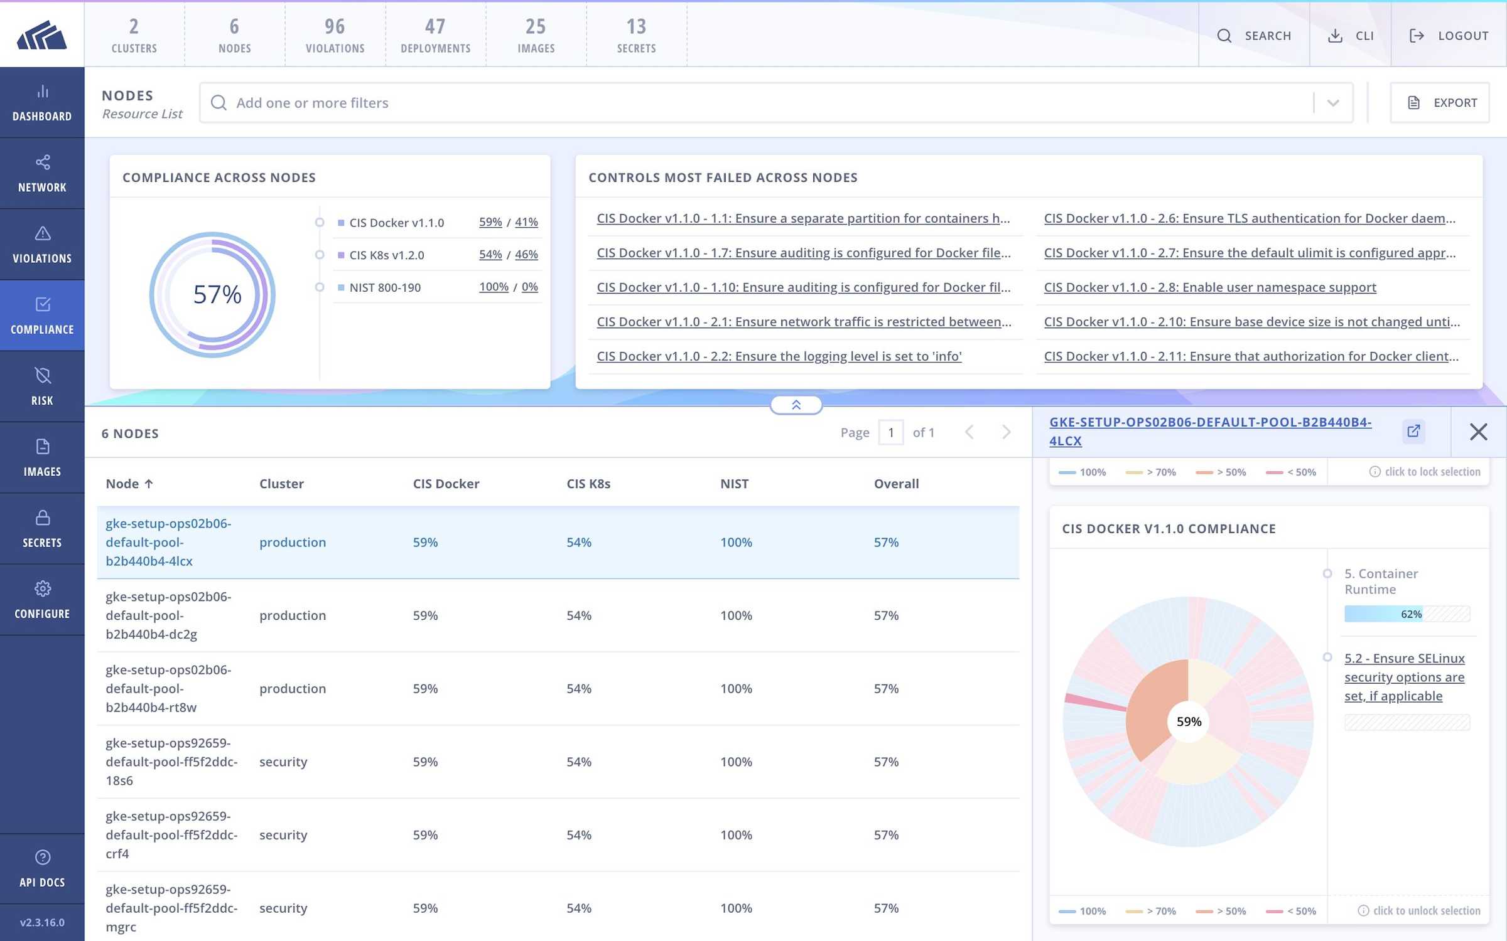Click the CIS Docker v1.1.0 legend swatch

point(341,223)
